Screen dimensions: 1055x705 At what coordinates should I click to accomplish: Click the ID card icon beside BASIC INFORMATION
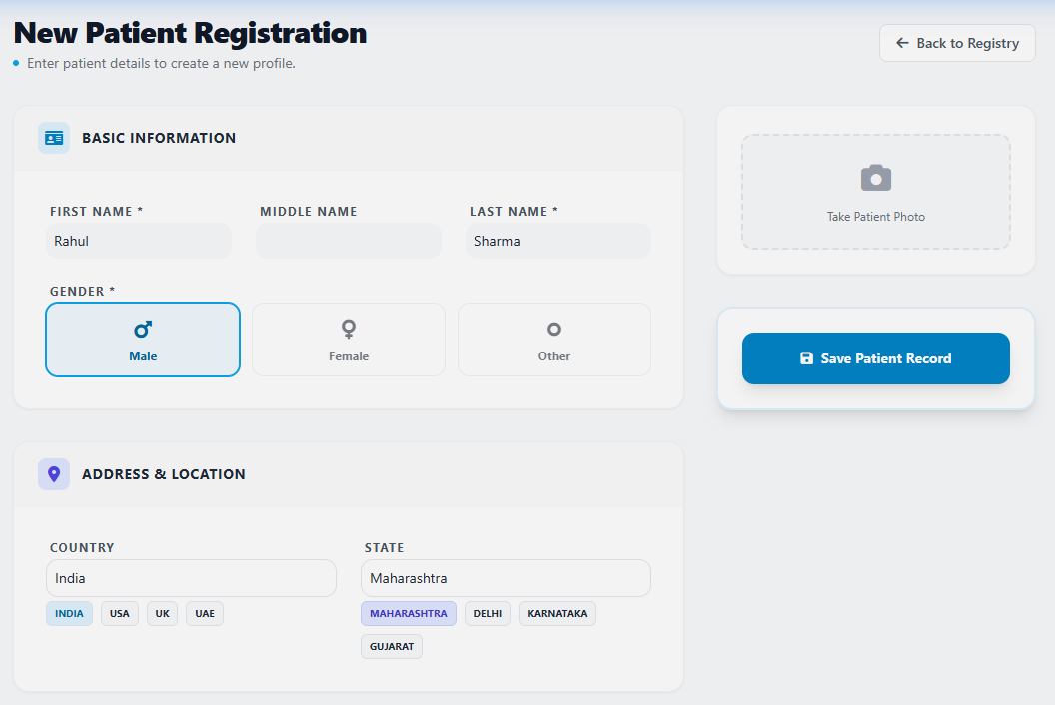(x=54, y=137)
